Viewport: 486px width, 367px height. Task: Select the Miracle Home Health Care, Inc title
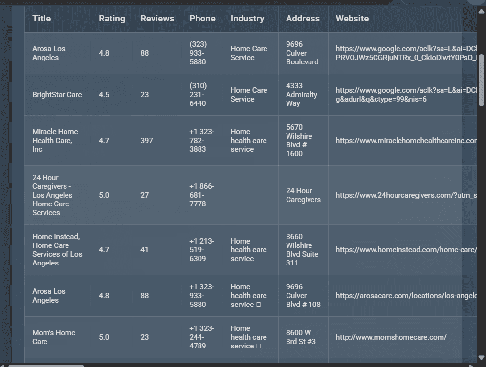pyautogui.click(x=55, y=141)
